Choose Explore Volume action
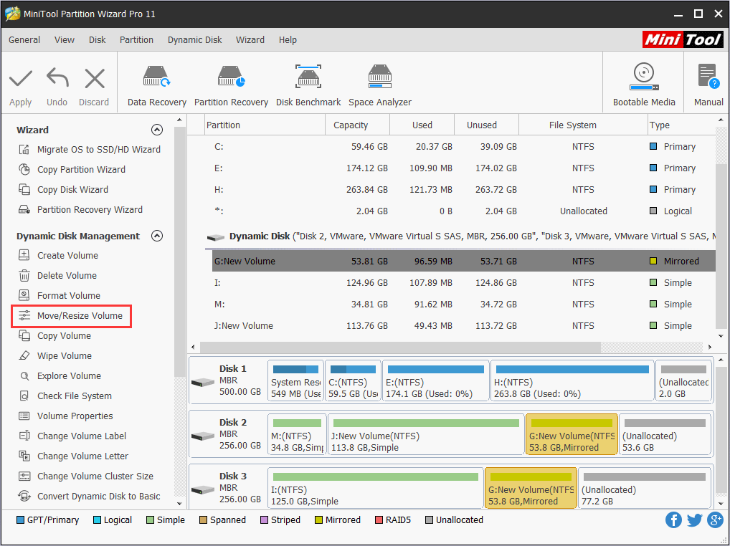The image size is (730, 546). [59, 375]
